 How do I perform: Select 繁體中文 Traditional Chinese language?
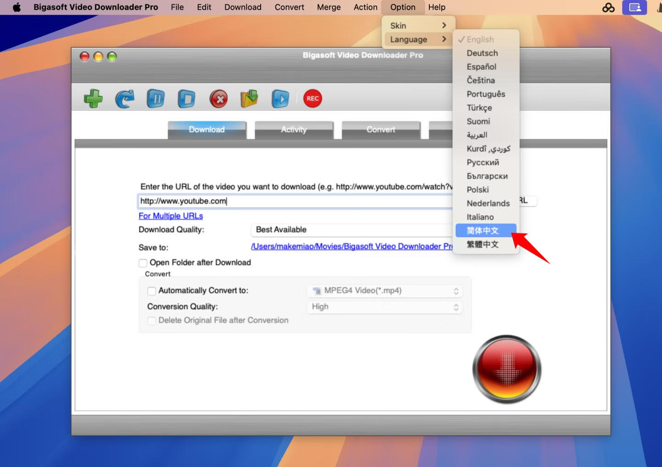click(x=486, y=245)
